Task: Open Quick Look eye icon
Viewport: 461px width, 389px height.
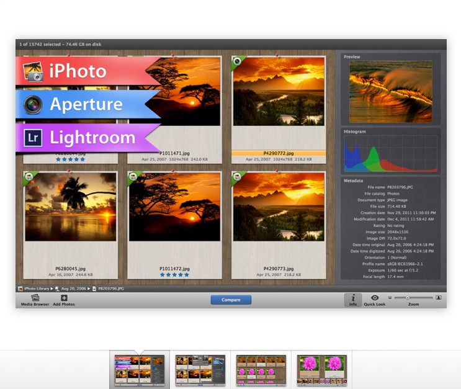Action: coord(375,298)
